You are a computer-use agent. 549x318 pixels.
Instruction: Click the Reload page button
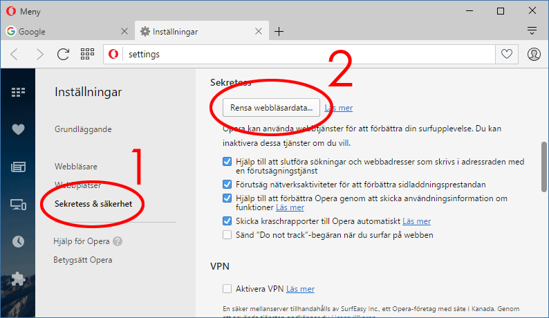[x=63, y=54]
